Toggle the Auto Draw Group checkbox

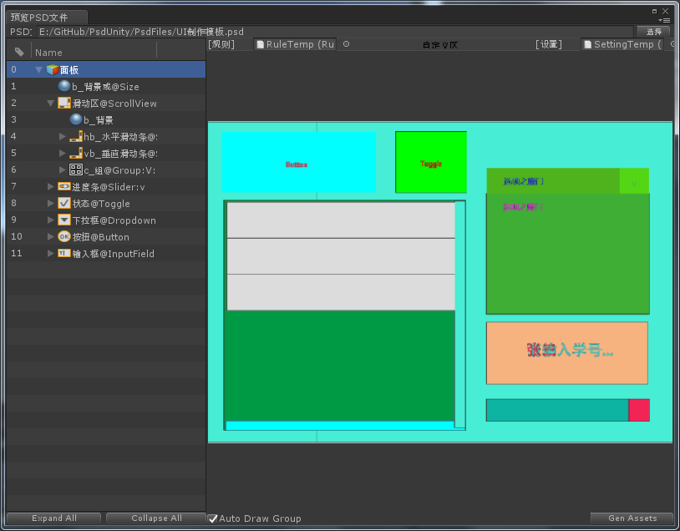[x=213, y=518]
